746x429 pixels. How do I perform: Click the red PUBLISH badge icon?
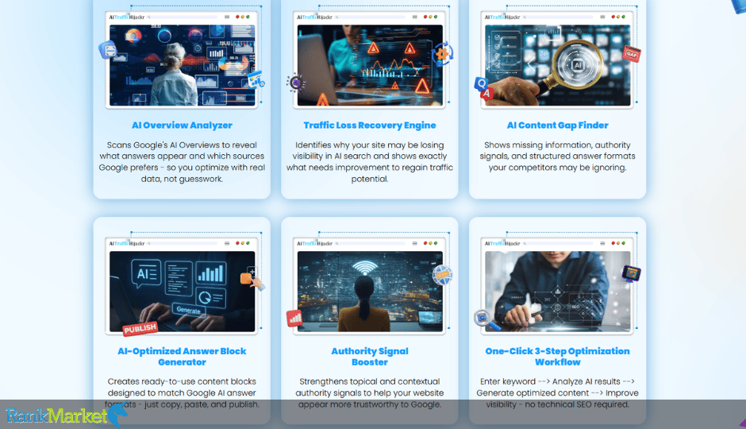(x=140, y=328)
